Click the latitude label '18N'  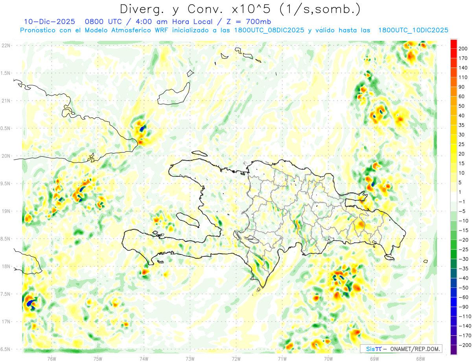click(x=6, y=266)
